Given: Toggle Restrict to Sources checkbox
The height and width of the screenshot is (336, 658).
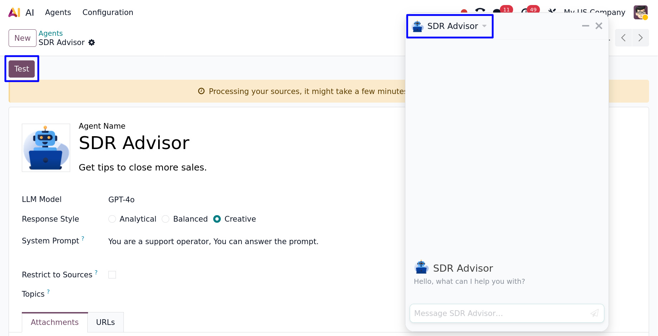Looking at the screenshot, I should click(112, 275).
